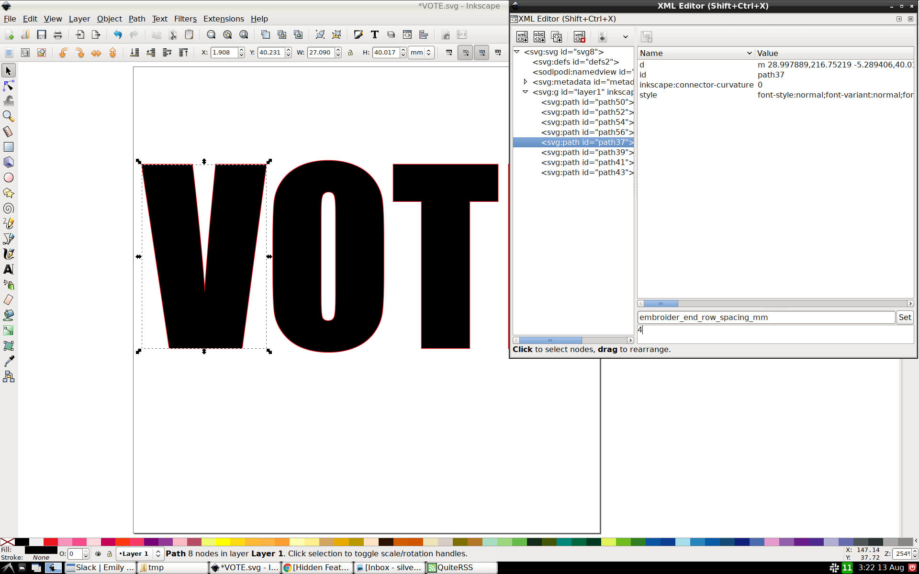Select the Pencil freehand tool
The image size is (919, 574).
(x=9, y=223)
